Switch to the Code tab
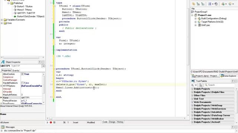The height and width of the screenshot is (133, 238). click(105, 122)
